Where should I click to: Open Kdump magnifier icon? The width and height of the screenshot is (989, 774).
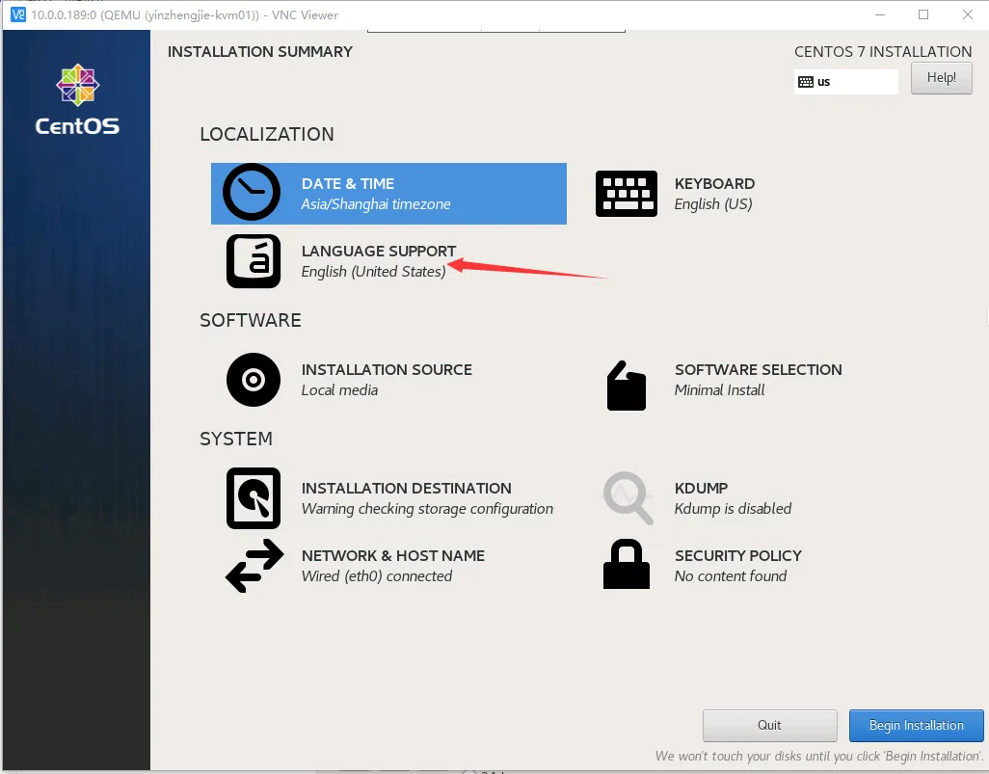(x=628, y=497)
